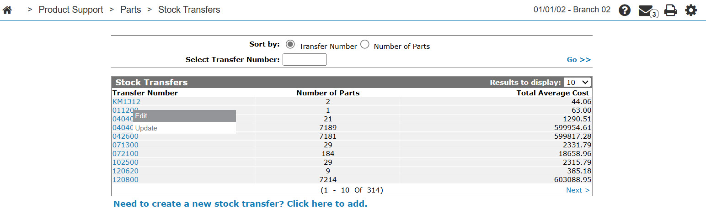
Task: Select the Number of Parts sort radio
Action: click(x=364, y=44)
